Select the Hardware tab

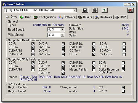[x=104, y=17]
